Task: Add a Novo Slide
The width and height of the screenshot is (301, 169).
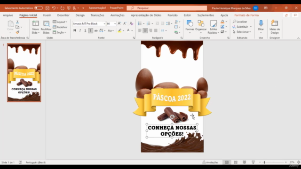Action: [x=36, y=27]
